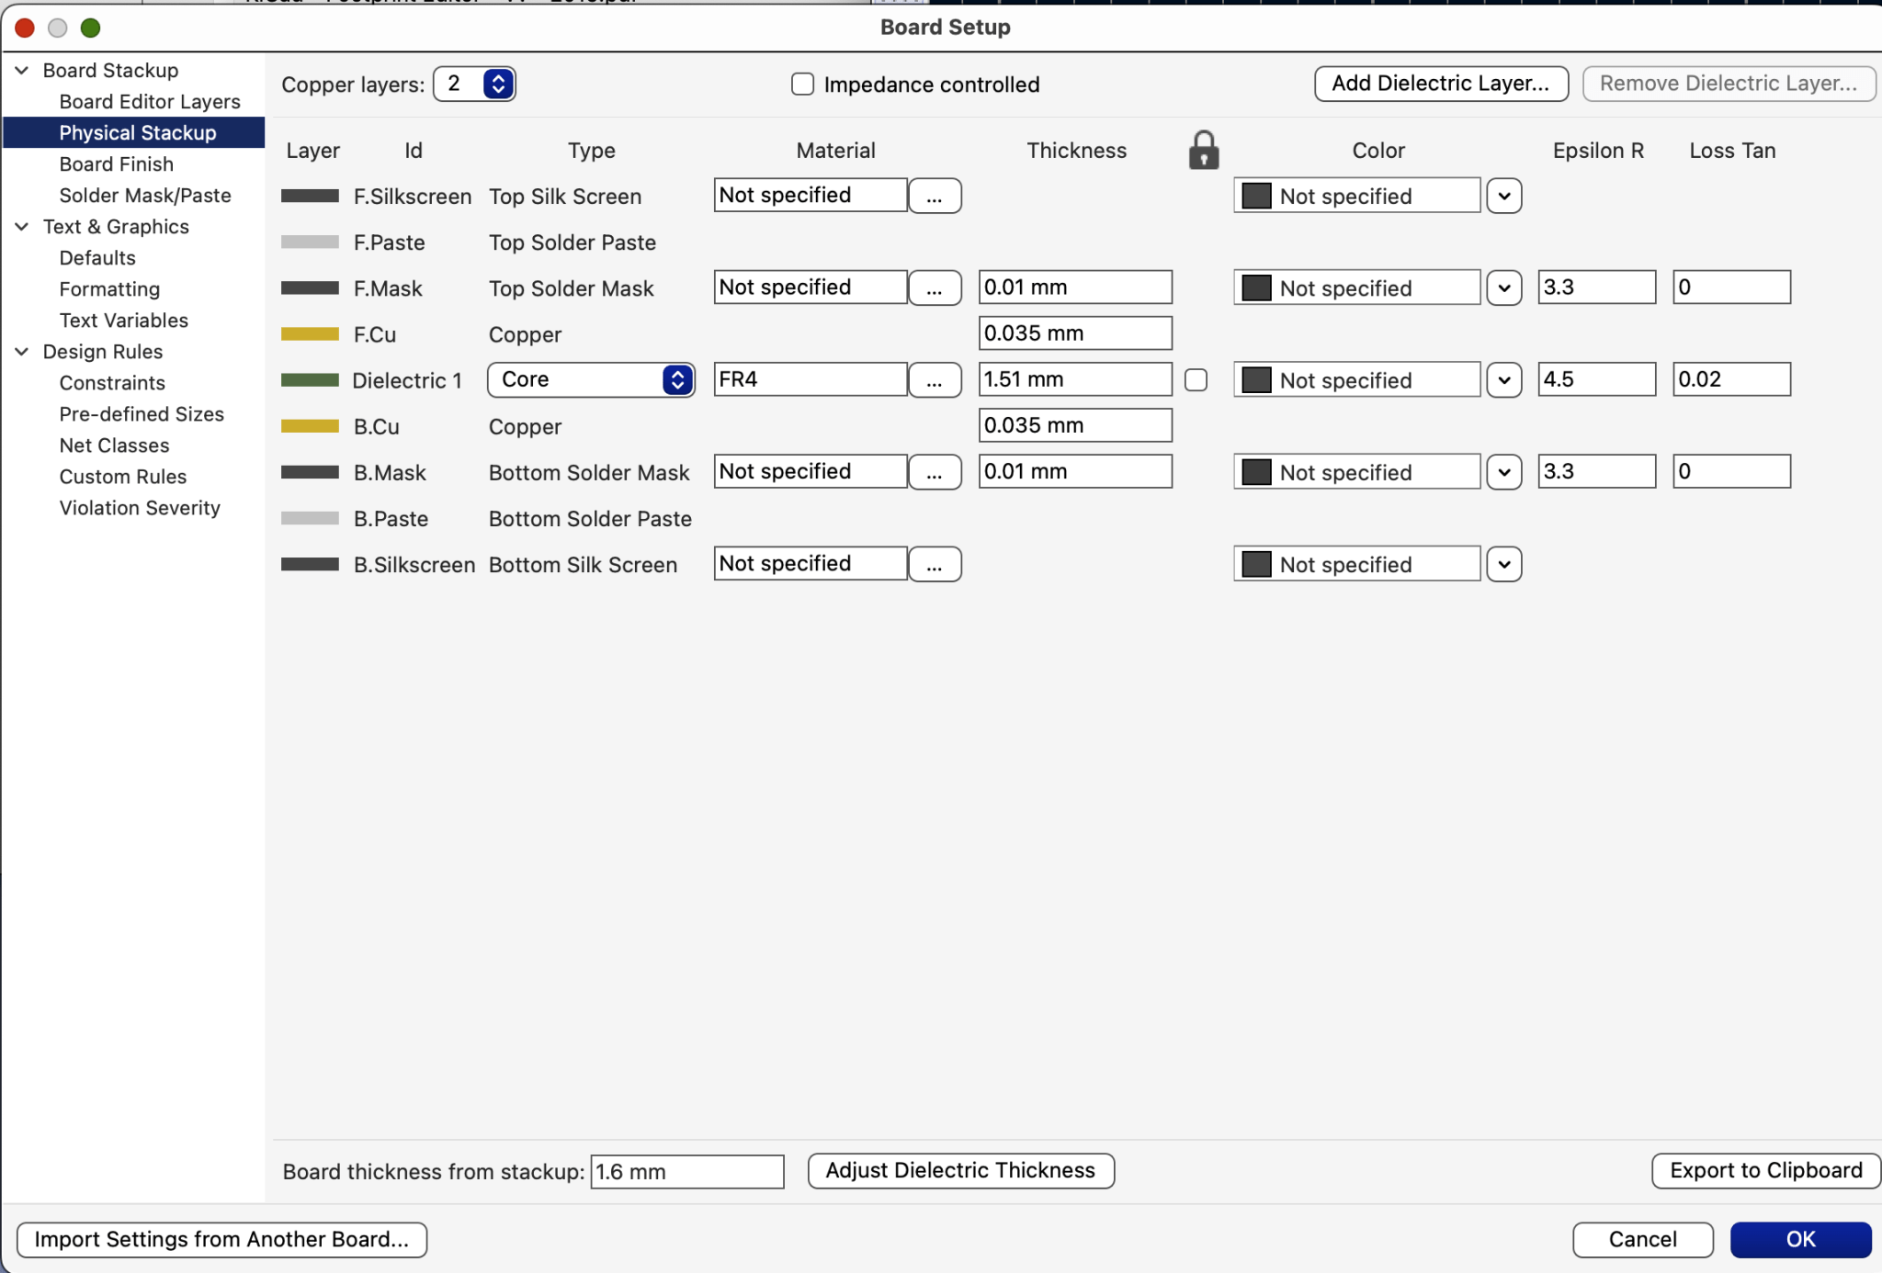Edit B.Mask Loss Tan field
1882x1273 pixels.
pos(1731,471)
